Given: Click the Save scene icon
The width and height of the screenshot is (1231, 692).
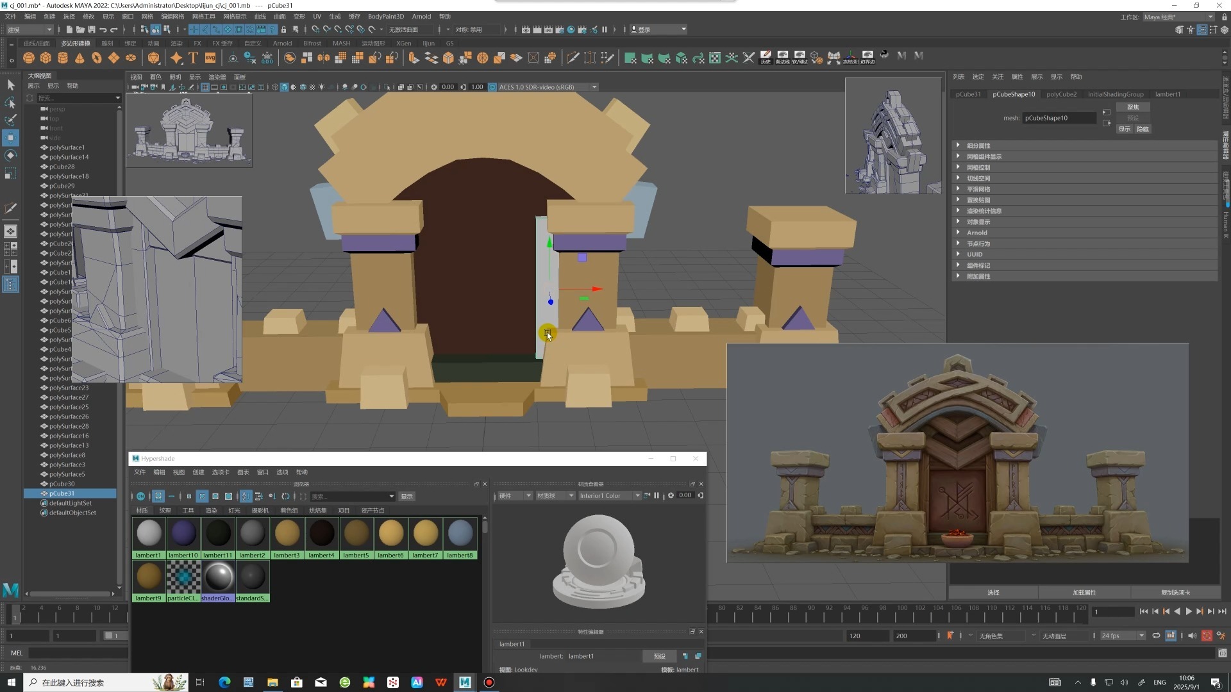Looking at the screenshot, I should pyautogui.click(x=92, y=29).
